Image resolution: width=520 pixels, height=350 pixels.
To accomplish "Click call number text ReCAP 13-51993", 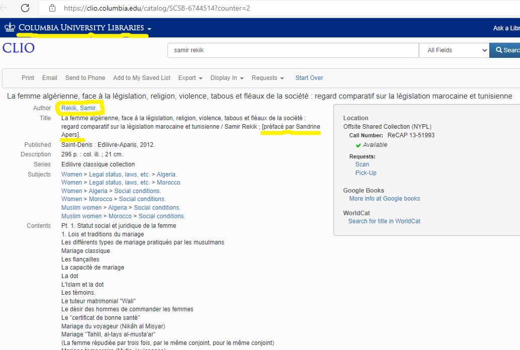I will 411,135.
